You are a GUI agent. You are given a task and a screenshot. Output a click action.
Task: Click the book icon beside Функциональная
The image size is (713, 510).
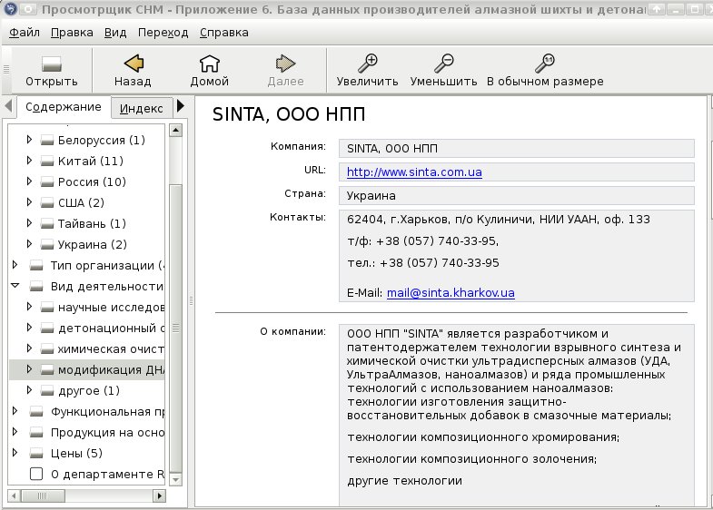point(36,412)
